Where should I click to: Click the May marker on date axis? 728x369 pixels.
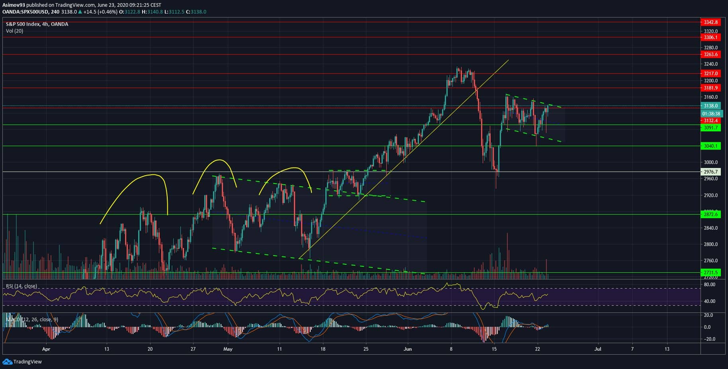pyautogui.click(x=228, y=349)
